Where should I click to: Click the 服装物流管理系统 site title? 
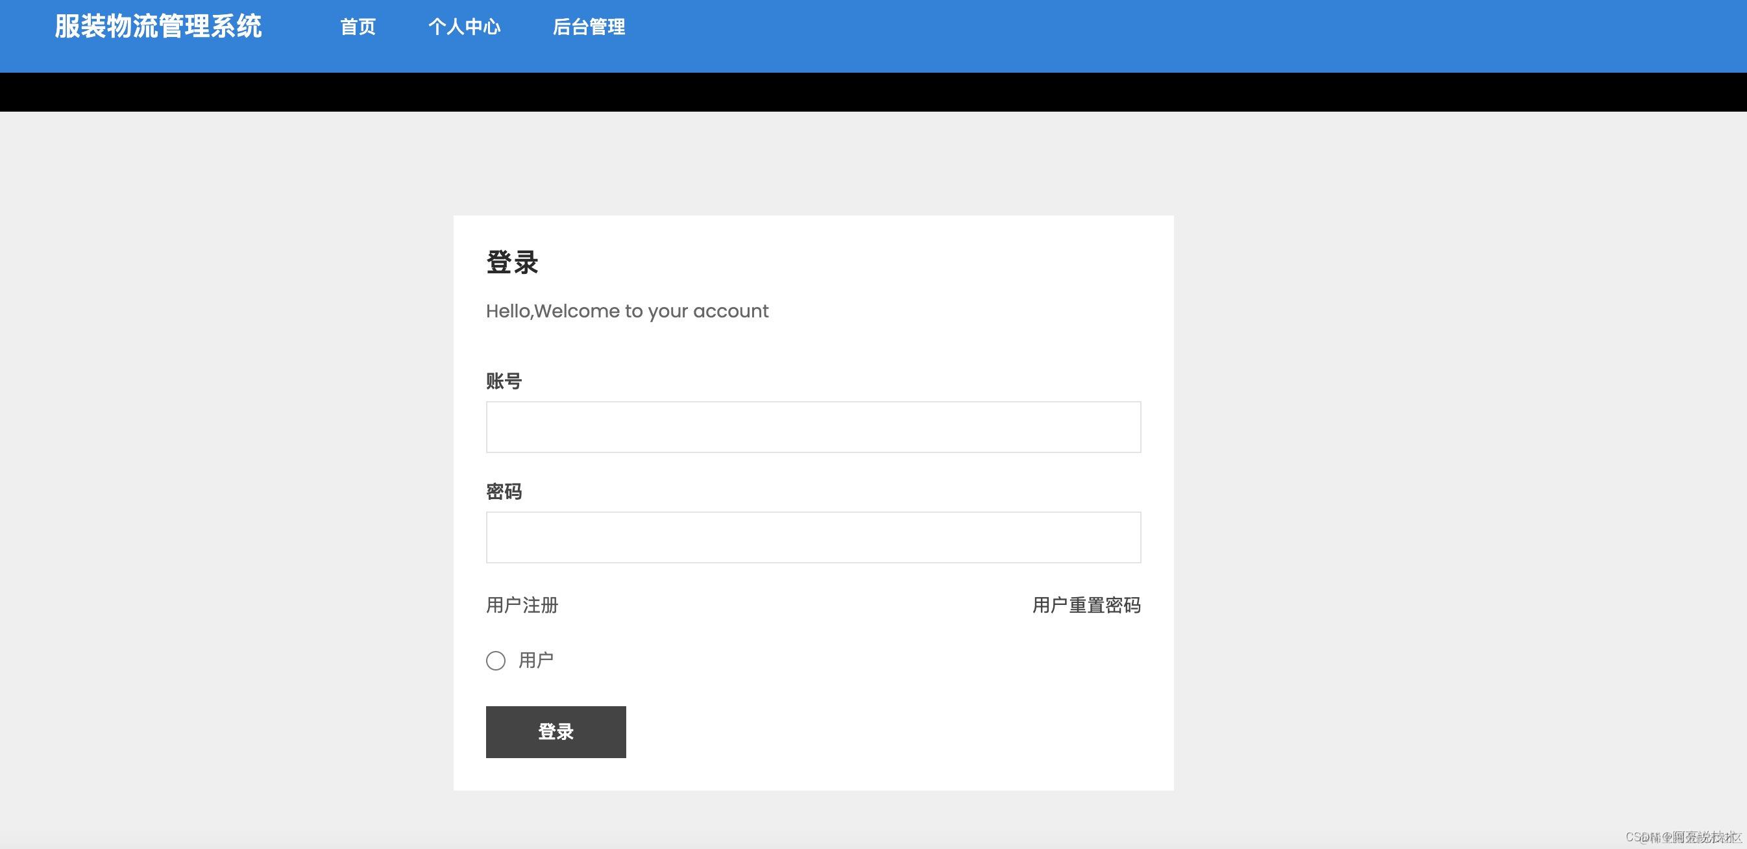click(158, 27)
